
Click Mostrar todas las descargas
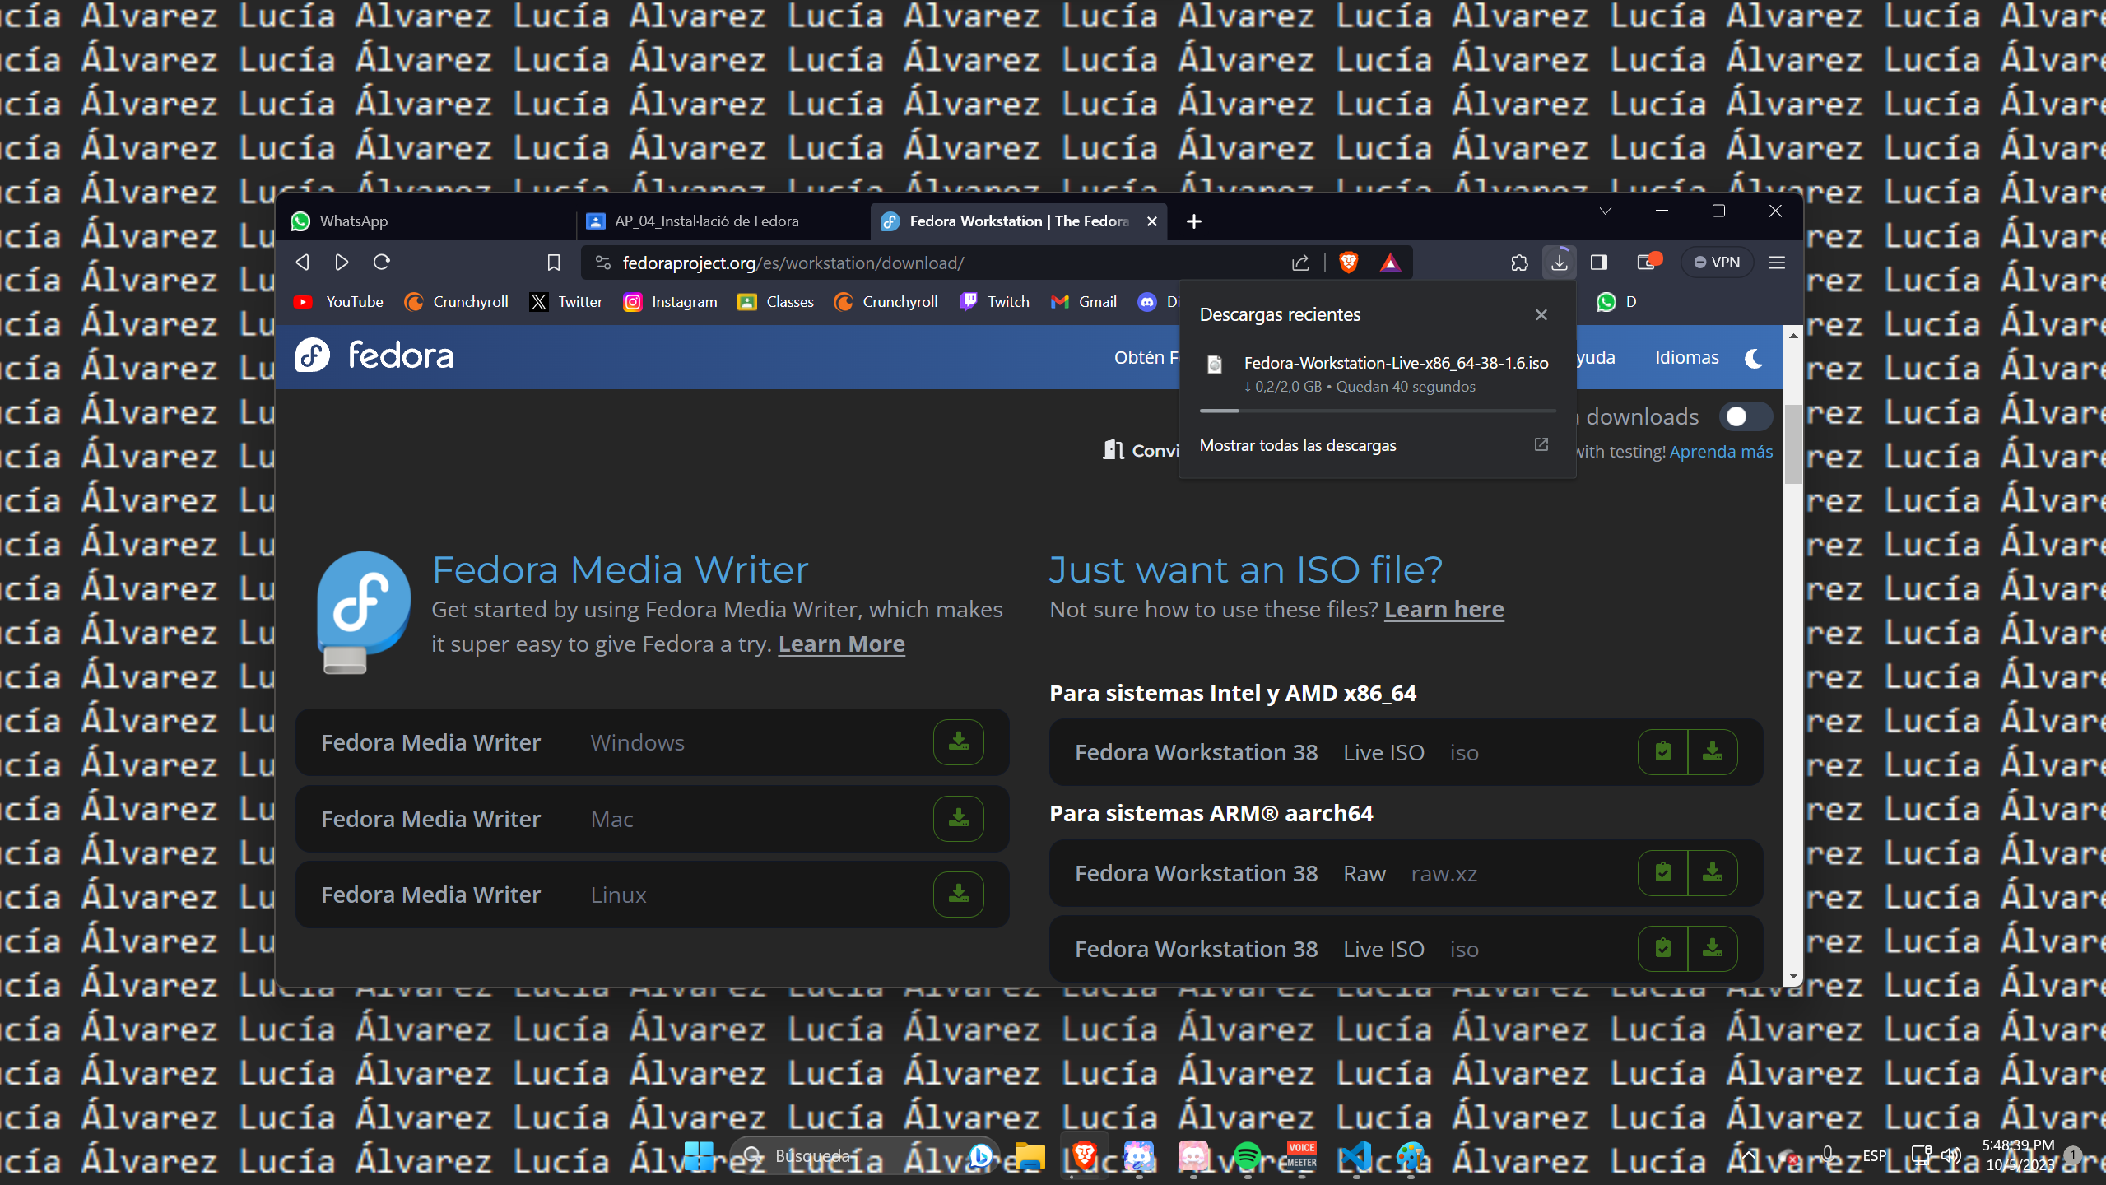[x=1298, y=445]
